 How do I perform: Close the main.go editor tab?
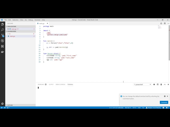(x=47, y=24)
